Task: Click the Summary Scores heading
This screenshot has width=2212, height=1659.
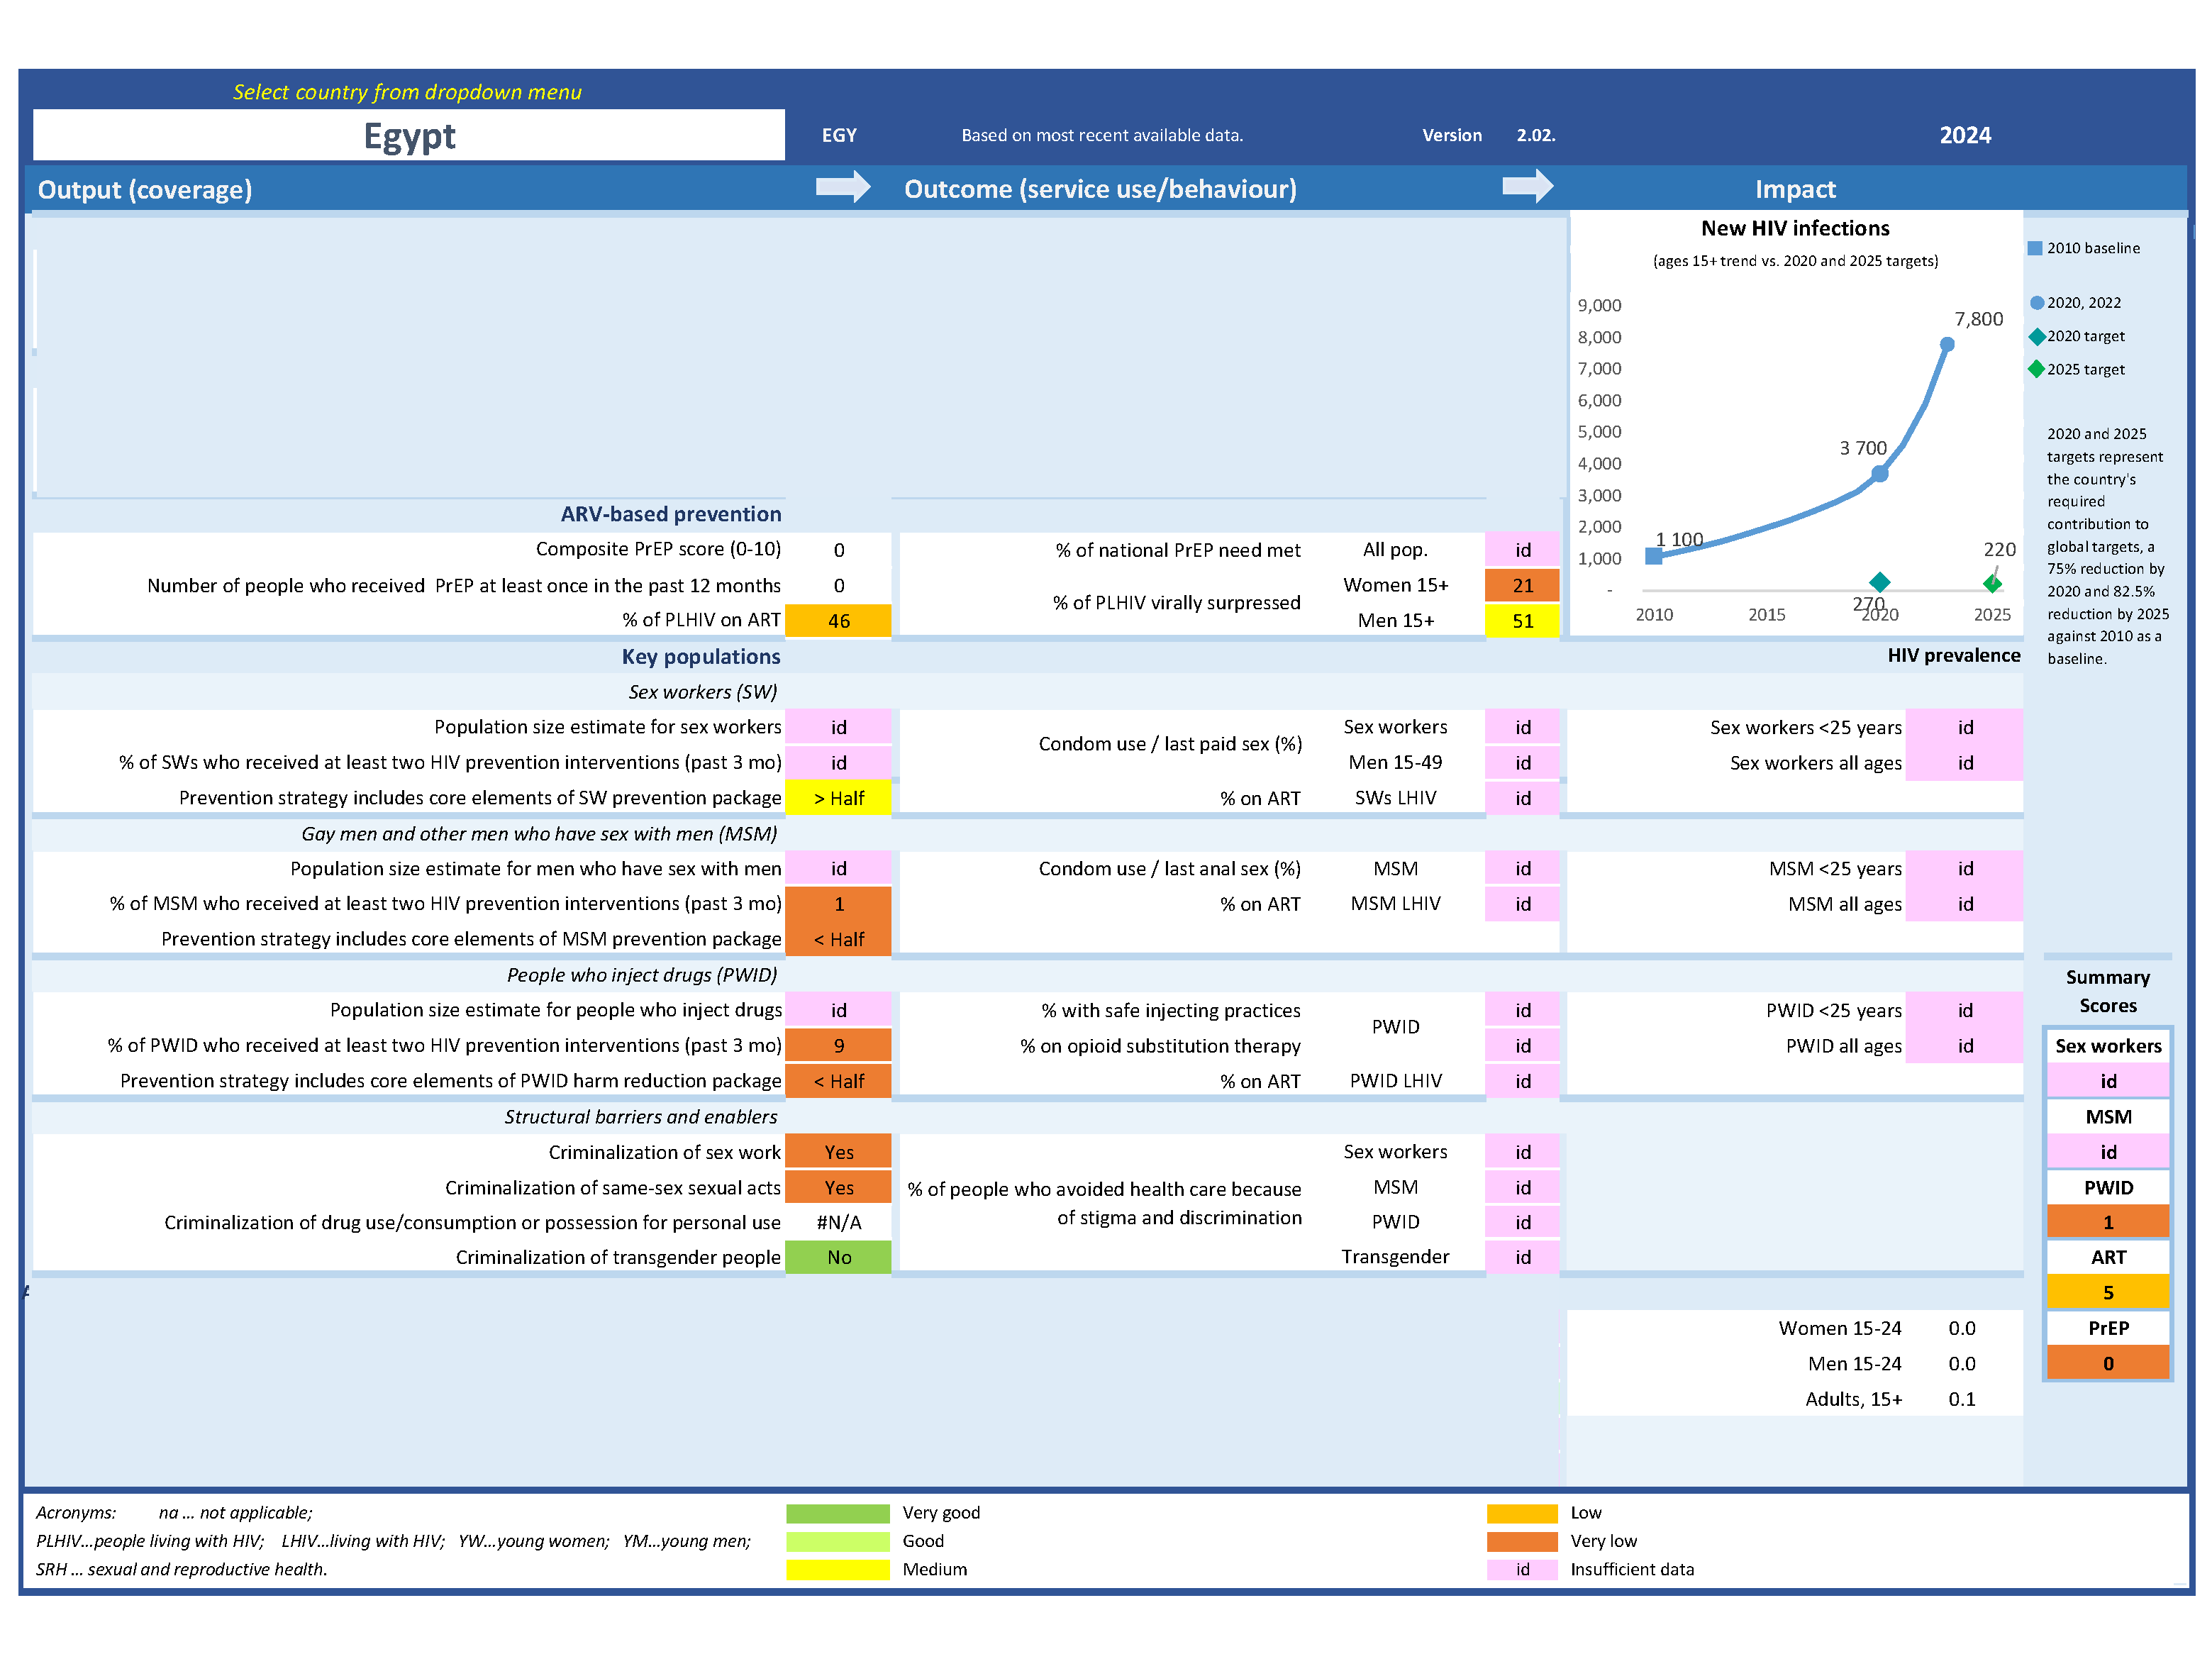Action: tap(2108, 991)
